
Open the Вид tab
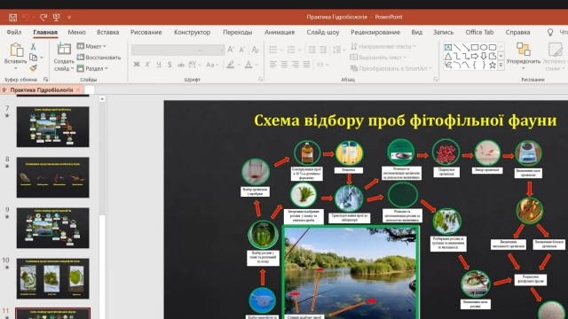[x=416, y=32]
